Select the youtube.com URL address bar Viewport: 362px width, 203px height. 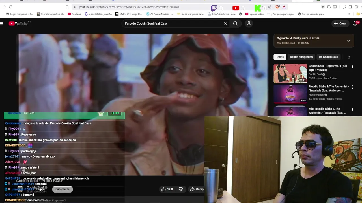(x=129, y=7)
